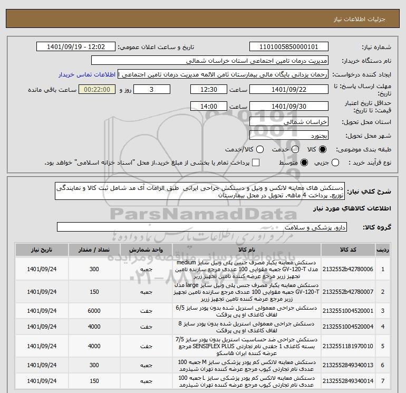Click the ردیف column header

382,250
